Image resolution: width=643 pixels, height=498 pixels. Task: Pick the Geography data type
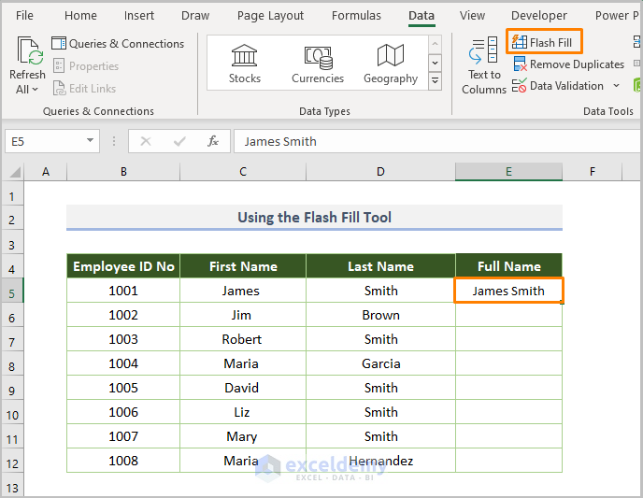(x=391, y=64)
